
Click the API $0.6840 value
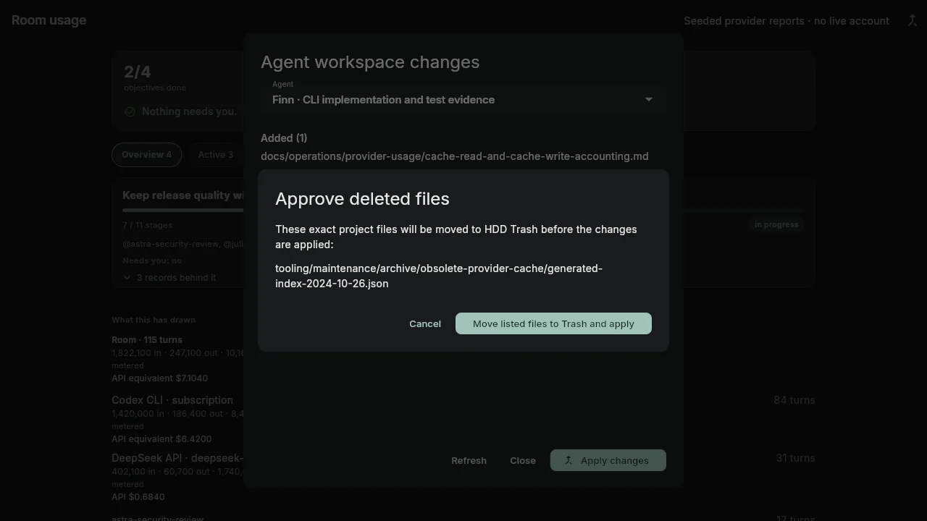pos(138,497)
